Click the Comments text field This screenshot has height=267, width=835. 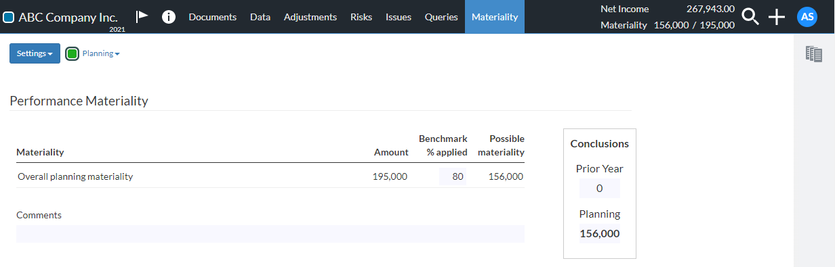pos(270,234)
